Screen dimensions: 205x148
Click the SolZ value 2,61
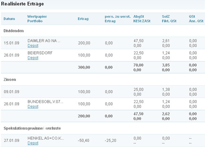[x=166, y=41]
